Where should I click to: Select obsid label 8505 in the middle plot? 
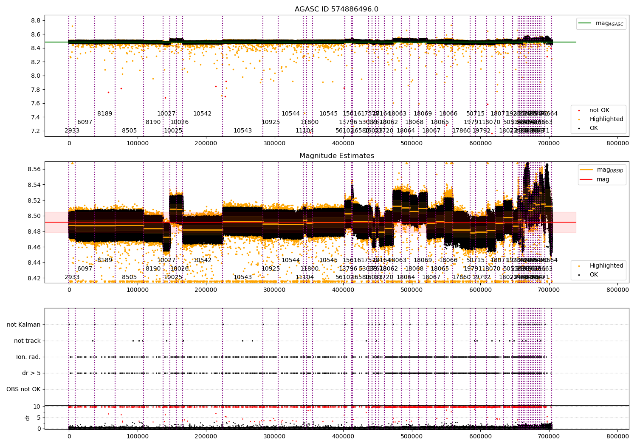click(130, 277)
